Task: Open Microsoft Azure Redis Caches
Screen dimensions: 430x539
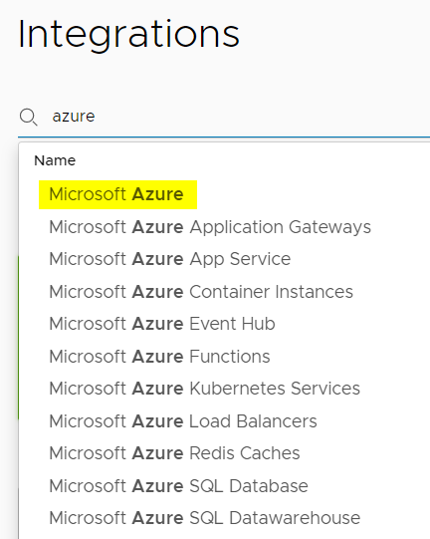Action: click(174, 453)
